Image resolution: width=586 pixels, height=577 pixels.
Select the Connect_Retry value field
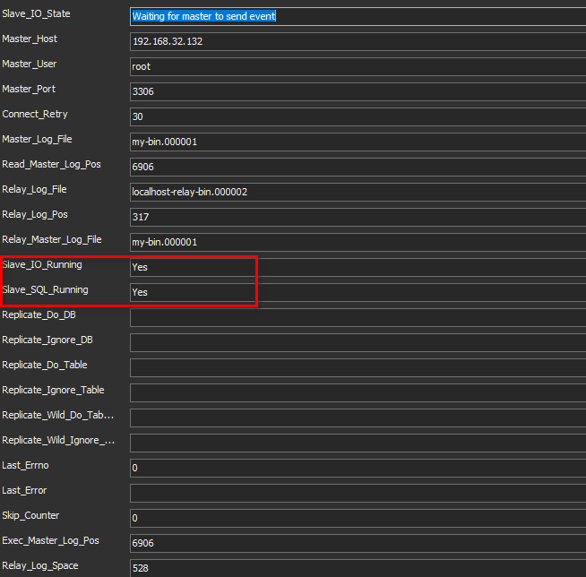(357, 116)
